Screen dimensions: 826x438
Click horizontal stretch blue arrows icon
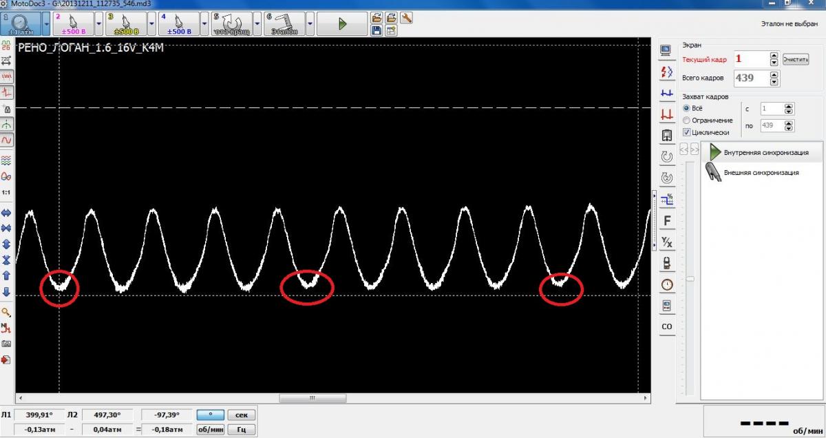point(6,213)
